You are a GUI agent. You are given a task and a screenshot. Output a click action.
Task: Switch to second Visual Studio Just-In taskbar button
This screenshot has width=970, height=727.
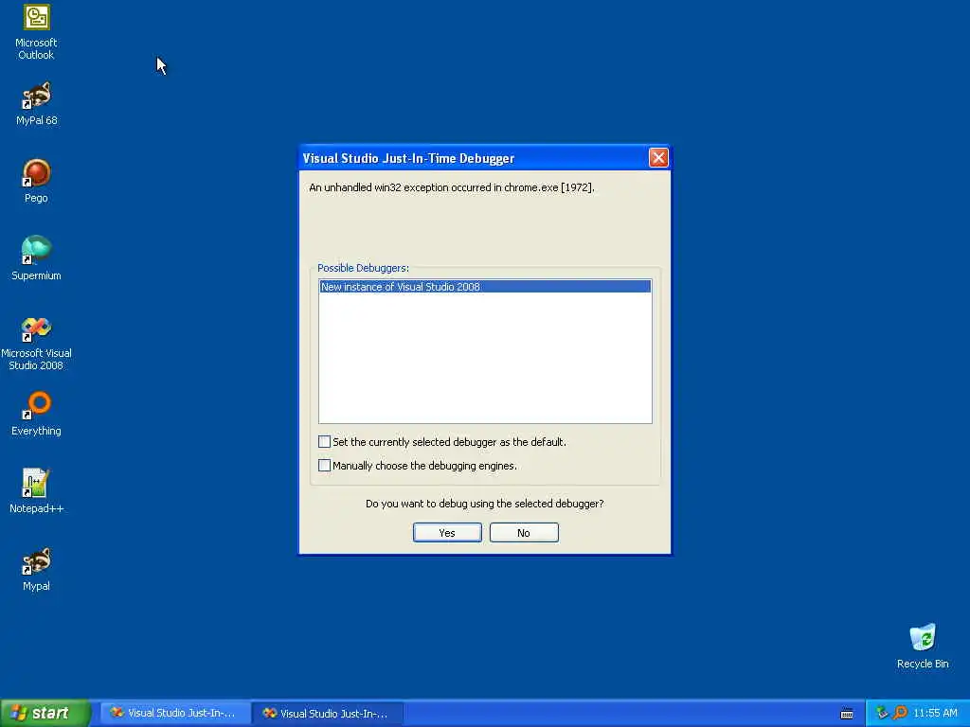pyautogui.click(x=327, y=713)
